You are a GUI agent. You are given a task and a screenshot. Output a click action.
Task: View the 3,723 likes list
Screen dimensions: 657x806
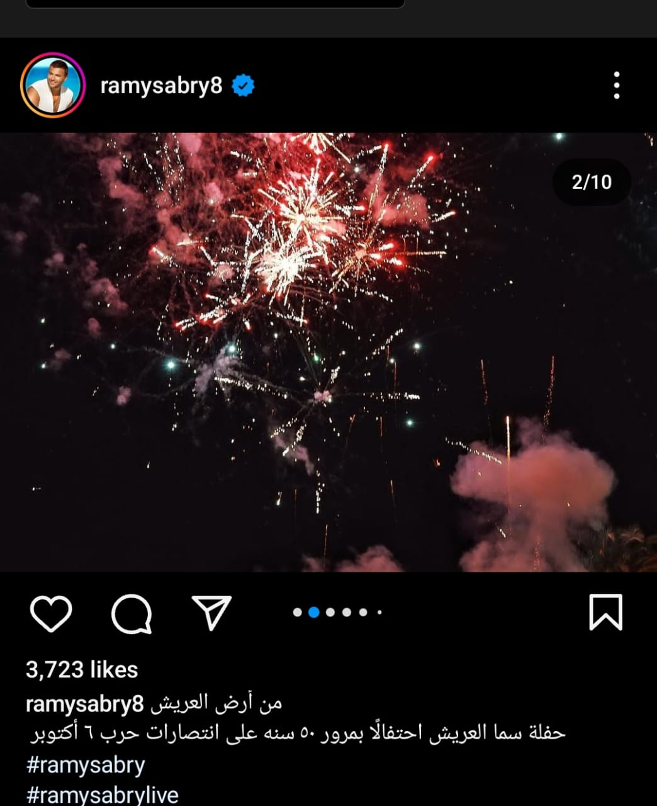coord(82,669)
